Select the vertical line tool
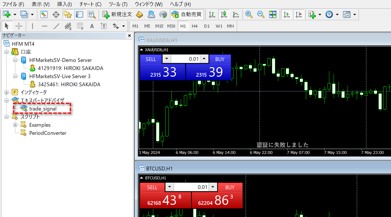The image size is (391, 217). tap(32, 26)
